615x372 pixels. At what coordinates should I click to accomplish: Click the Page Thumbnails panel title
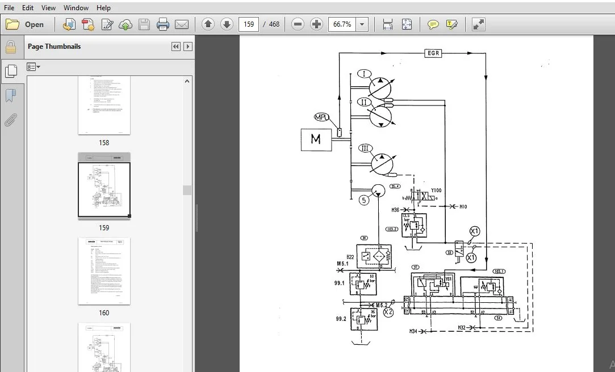[x=54, y=46]
